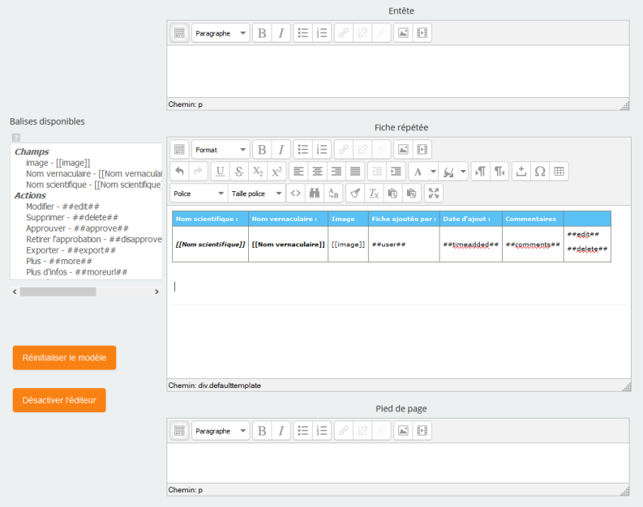Open help icon under Balises disponibles
This screenshot has width=643, height=507.
(x=16, y=138)
